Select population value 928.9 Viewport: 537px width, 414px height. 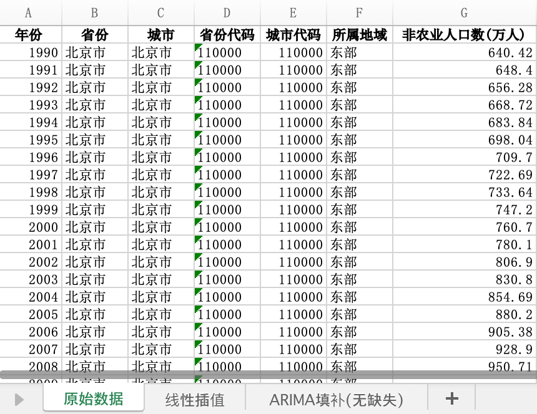pos(465,349)
